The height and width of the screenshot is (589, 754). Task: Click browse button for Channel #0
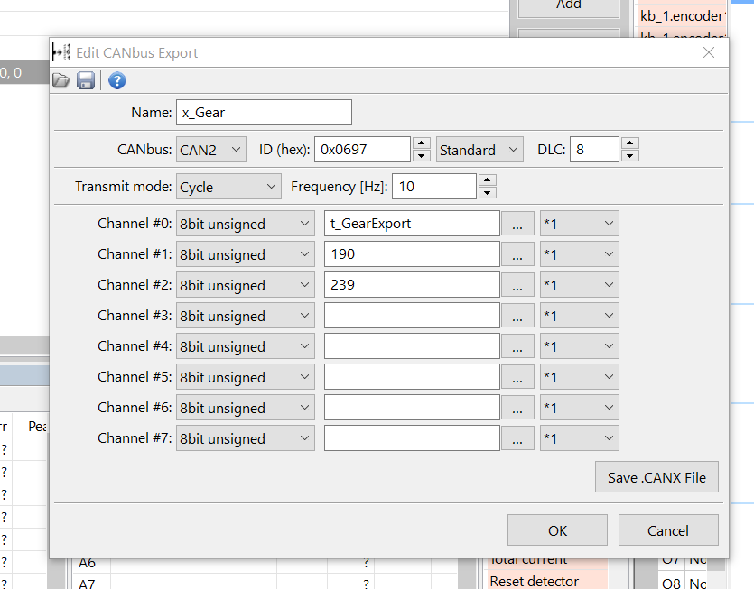517,225
